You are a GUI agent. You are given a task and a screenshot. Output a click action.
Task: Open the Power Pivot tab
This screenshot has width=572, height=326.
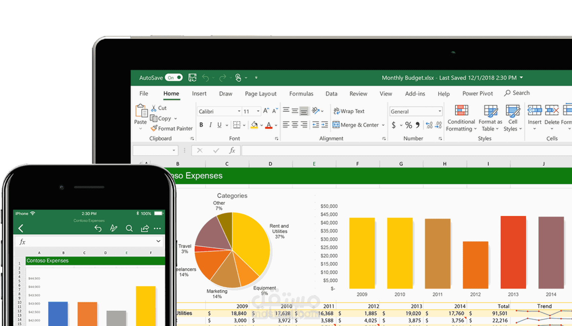click(477, 93)
